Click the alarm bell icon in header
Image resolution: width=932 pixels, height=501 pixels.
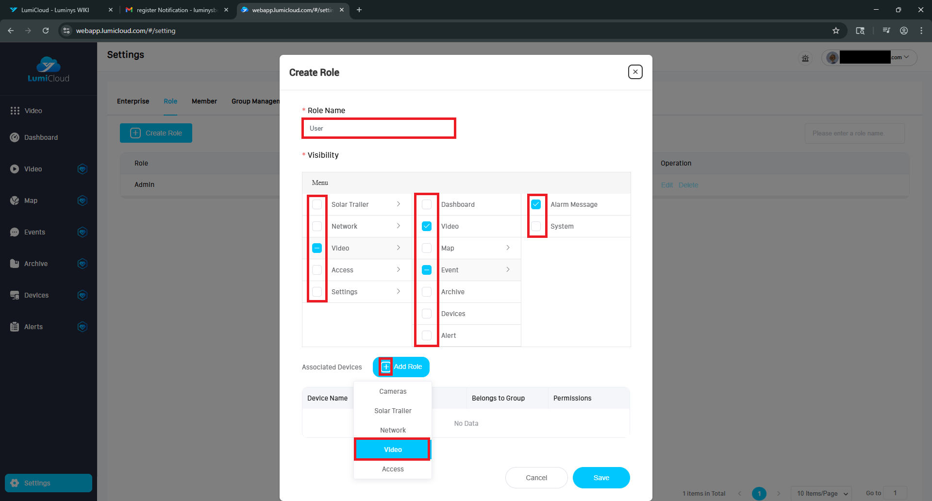tap(805, 58)
